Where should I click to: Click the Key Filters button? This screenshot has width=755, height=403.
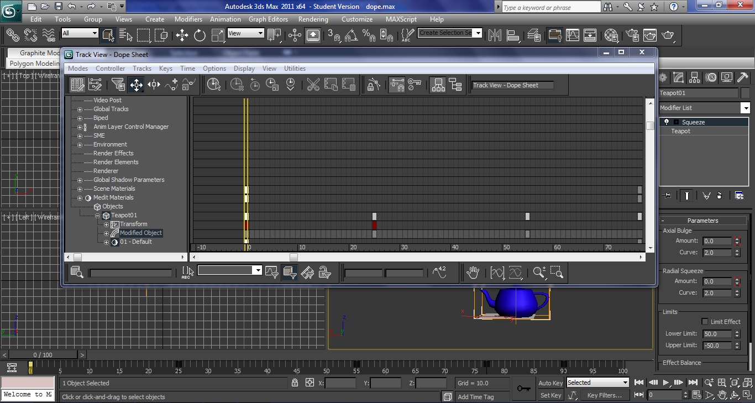point(604,395)
